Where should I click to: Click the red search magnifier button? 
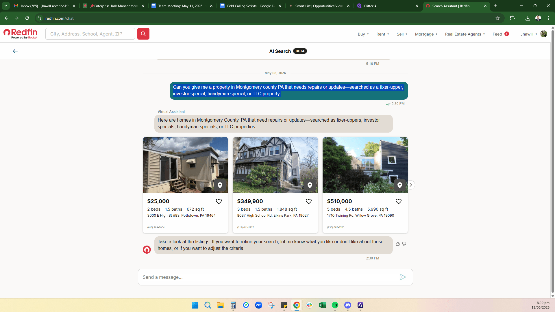(x=143, y=34)
